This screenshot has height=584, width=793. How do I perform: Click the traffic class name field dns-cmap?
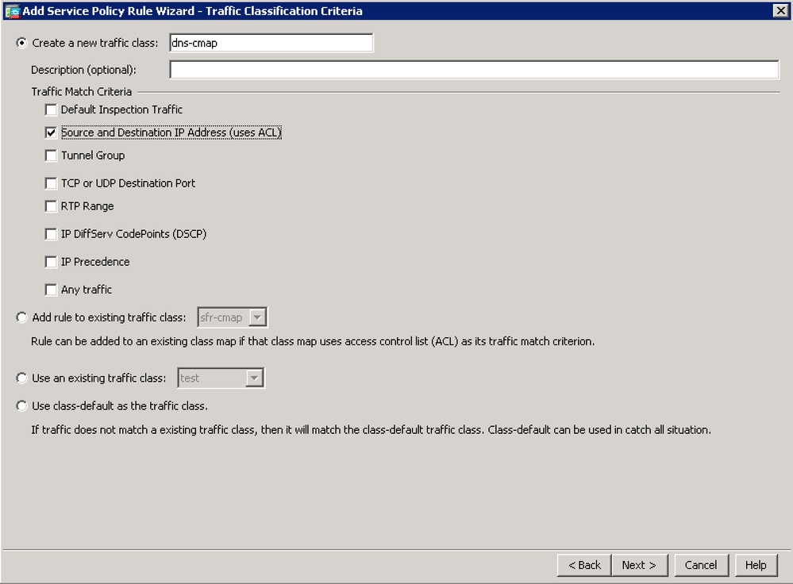271,43
